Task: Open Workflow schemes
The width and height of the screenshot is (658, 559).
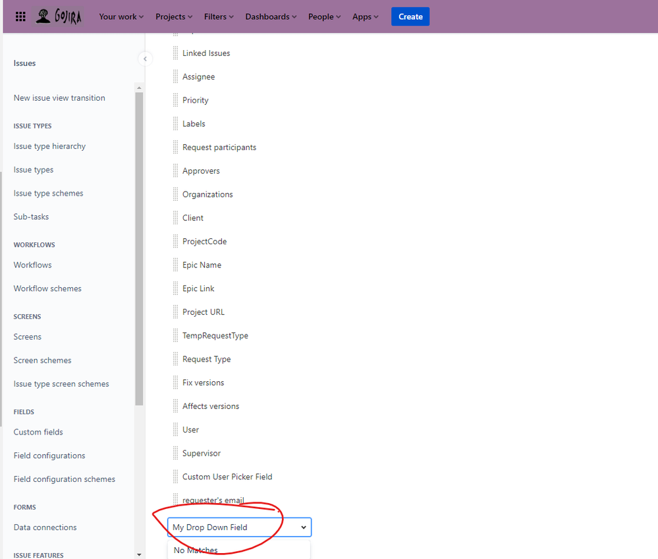Action: [x=47, y=288]
